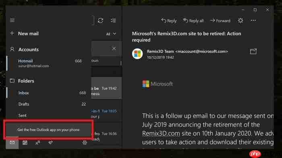The width and height of the screenshot is (282, 158).
Task: Open the People contacts icon
Action: (x=38, y=143)
